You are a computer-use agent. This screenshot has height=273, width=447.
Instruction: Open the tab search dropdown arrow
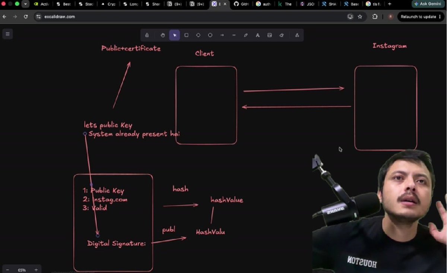click(x=25, y=4)
